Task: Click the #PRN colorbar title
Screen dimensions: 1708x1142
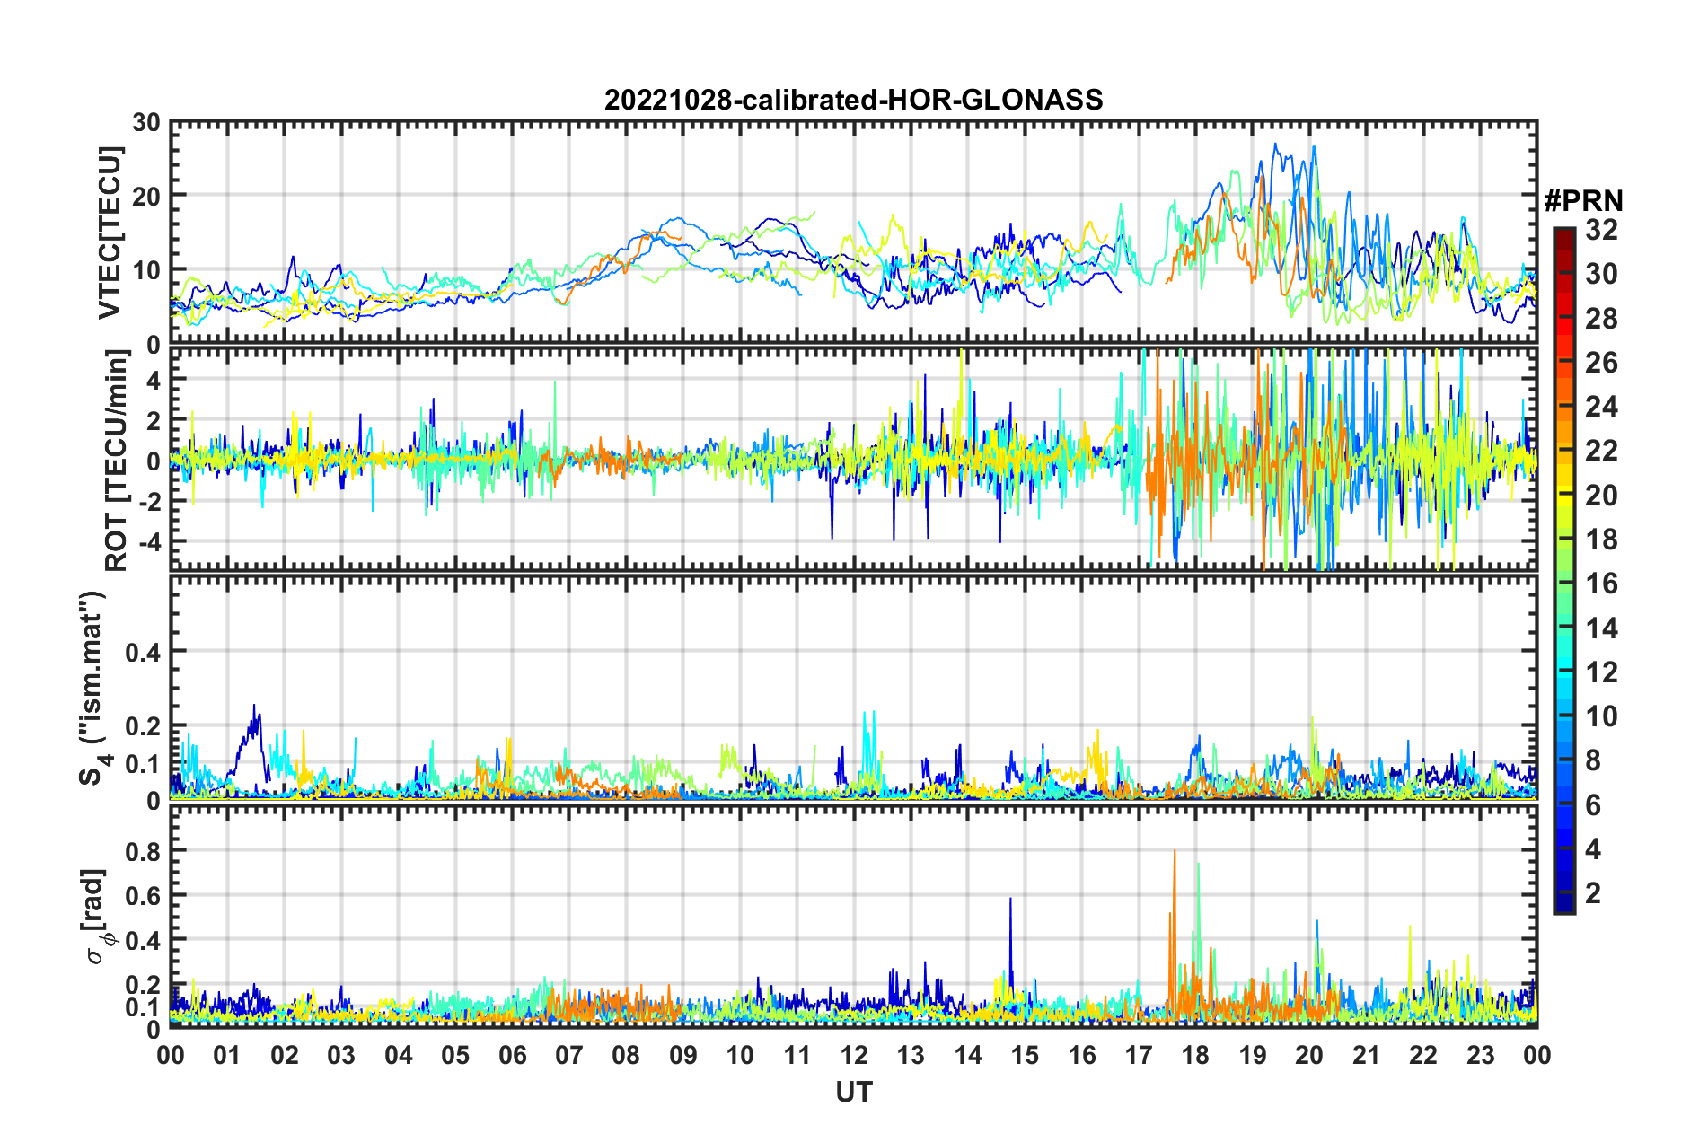Action: [x=1582, y=200]
